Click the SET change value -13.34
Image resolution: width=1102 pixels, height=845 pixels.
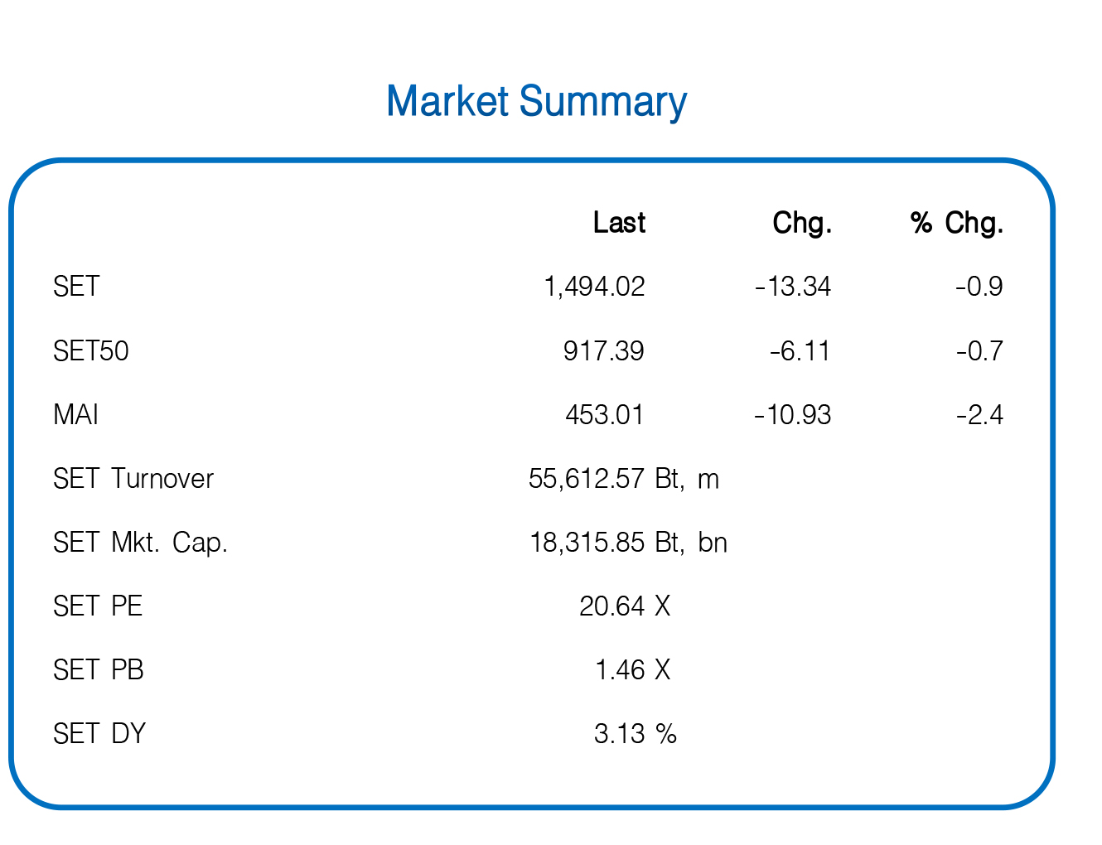click(x=793, y=287)
